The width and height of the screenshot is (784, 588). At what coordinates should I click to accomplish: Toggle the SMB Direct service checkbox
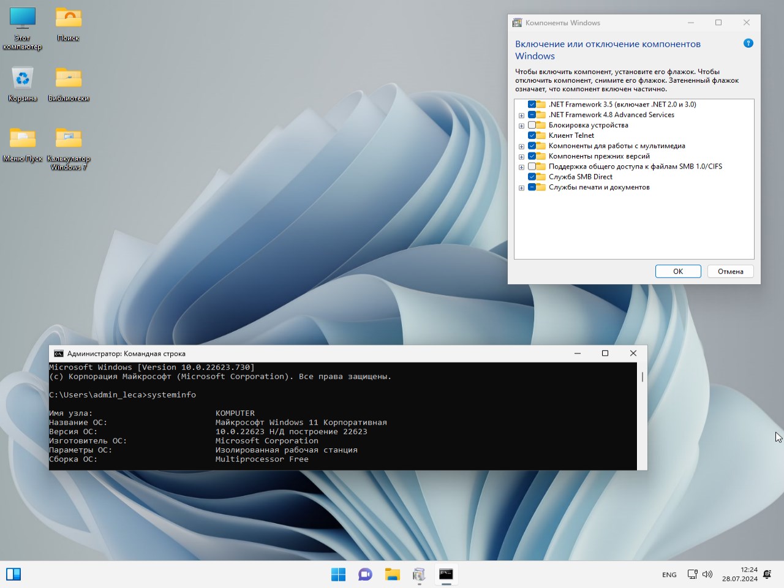tap(532, 177)
